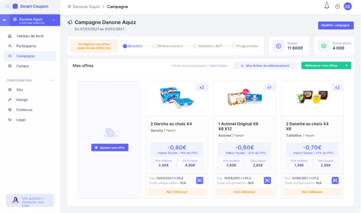Open the help question mark icon

coord(337,7)
